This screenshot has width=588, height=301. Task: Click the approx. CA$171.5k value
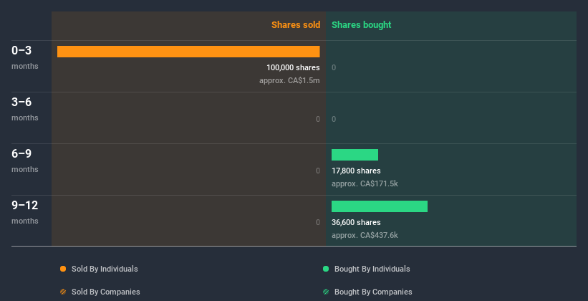tap(365, 183)
